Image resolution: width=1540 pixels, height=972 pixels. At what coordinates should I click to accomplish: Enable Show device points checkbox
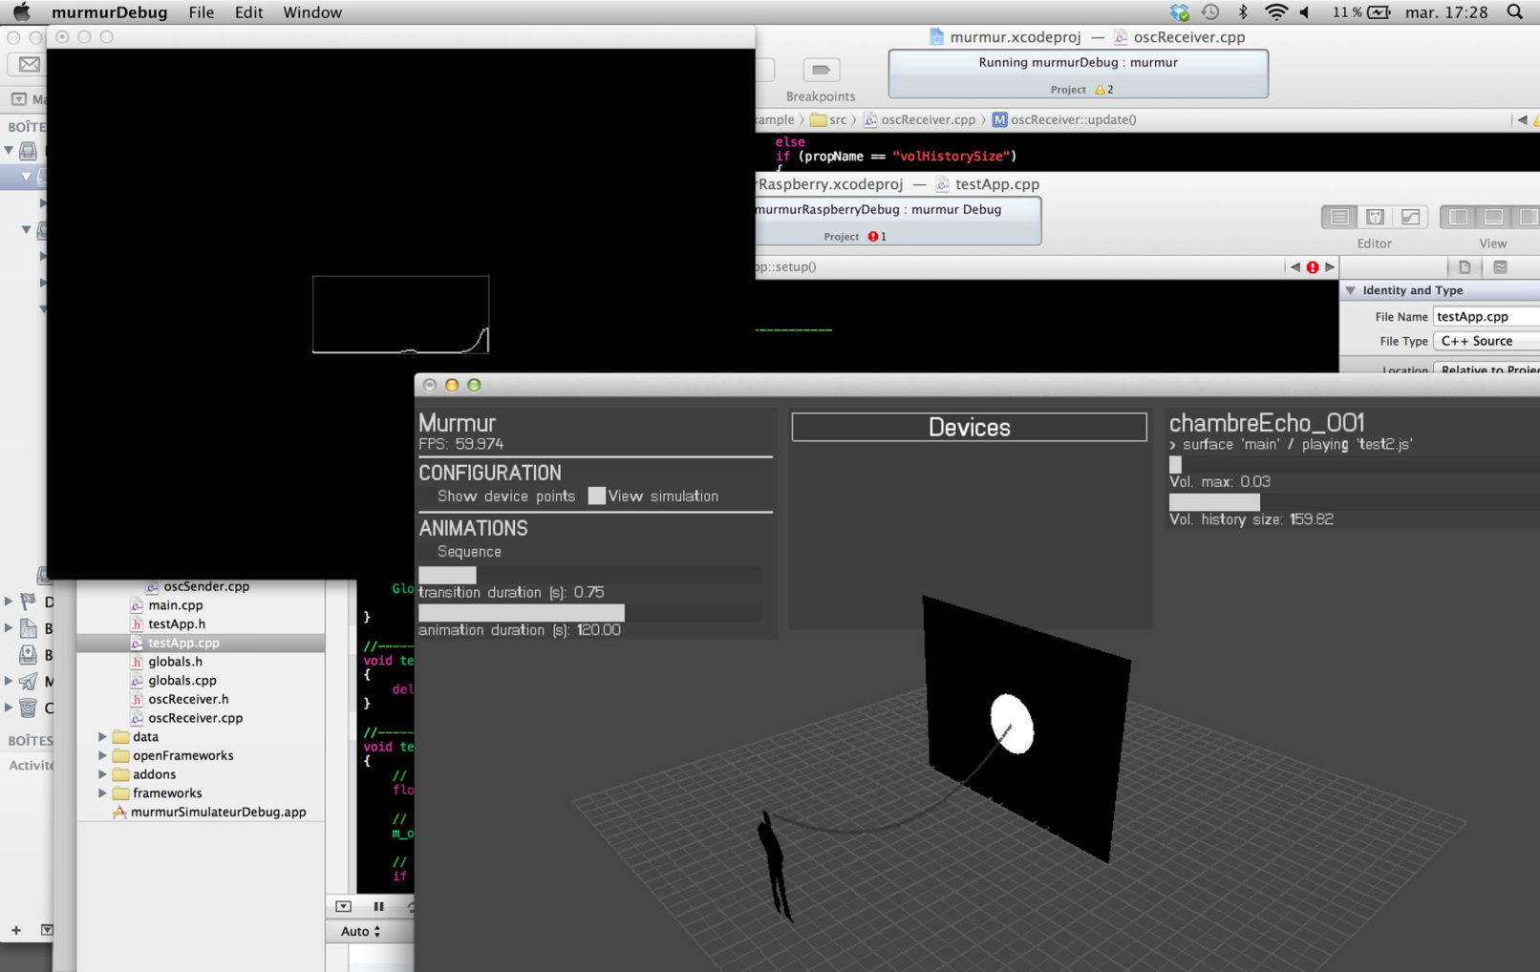click(x=427, y=497)
